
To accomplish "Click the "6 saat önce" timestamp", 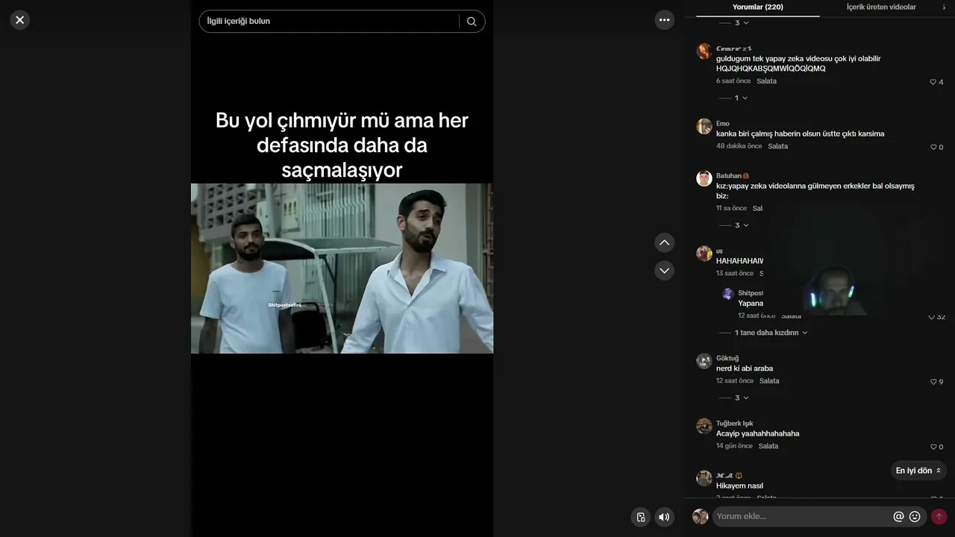I will [x=733, y=81].
